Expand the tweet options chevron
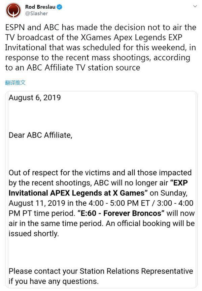 pyautogui.click(x=195, y=6)
